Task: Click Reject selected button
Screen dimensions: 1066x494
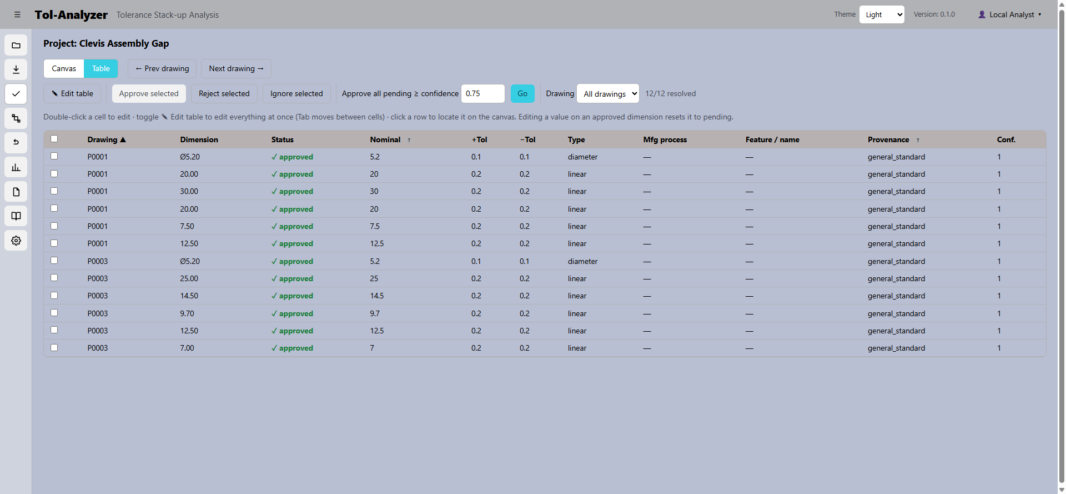Action: [224, 94]
